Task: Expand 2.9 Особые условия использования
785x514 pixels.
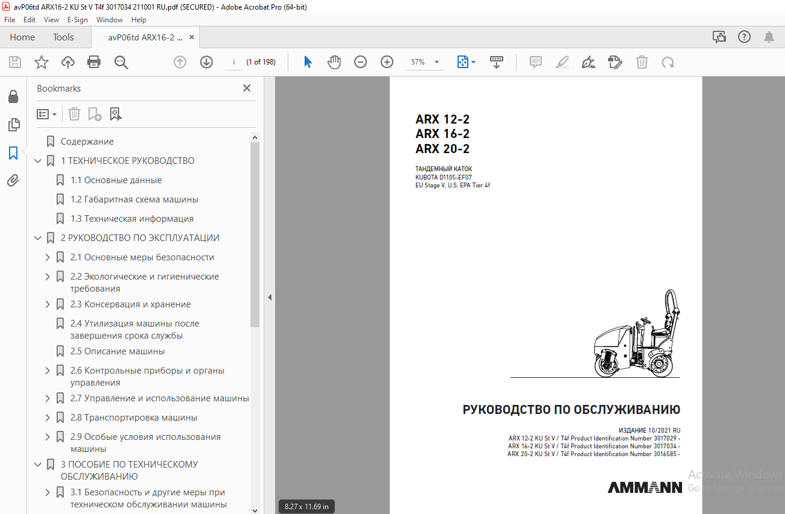Action: pyautogui.click(x=48, y=437)
